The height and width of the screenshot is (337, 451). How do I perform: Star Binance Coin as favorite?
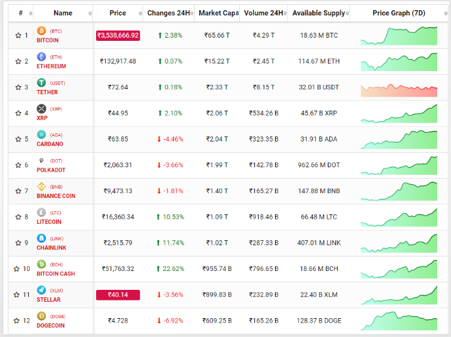click(18, 191)
